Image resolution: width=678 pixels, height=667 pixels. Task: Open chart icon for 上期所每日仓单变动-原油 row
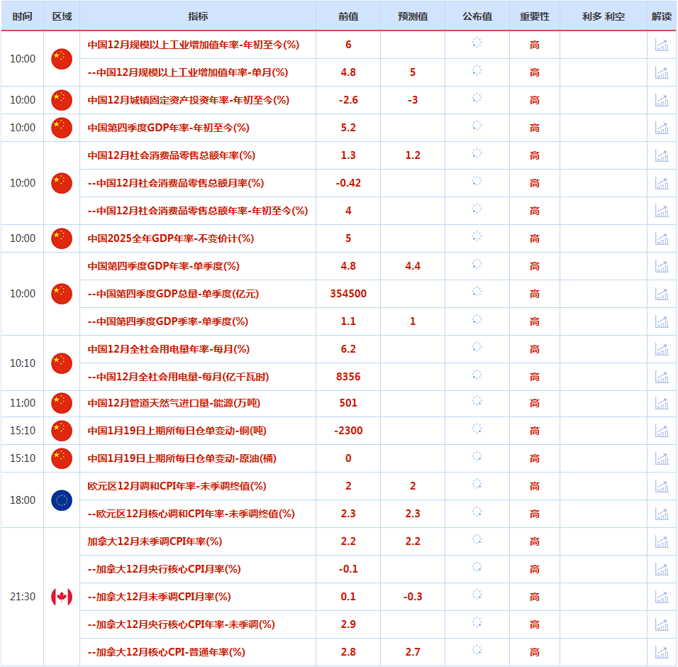[662, 459]
